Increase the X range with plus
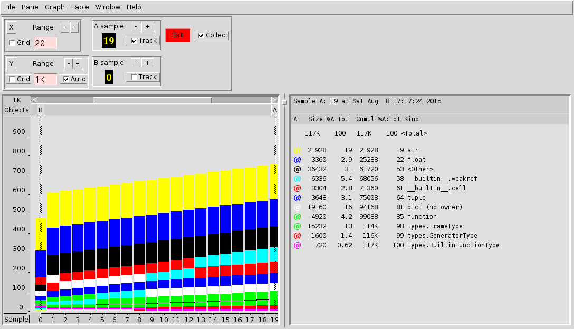 [x=74, y=27]
